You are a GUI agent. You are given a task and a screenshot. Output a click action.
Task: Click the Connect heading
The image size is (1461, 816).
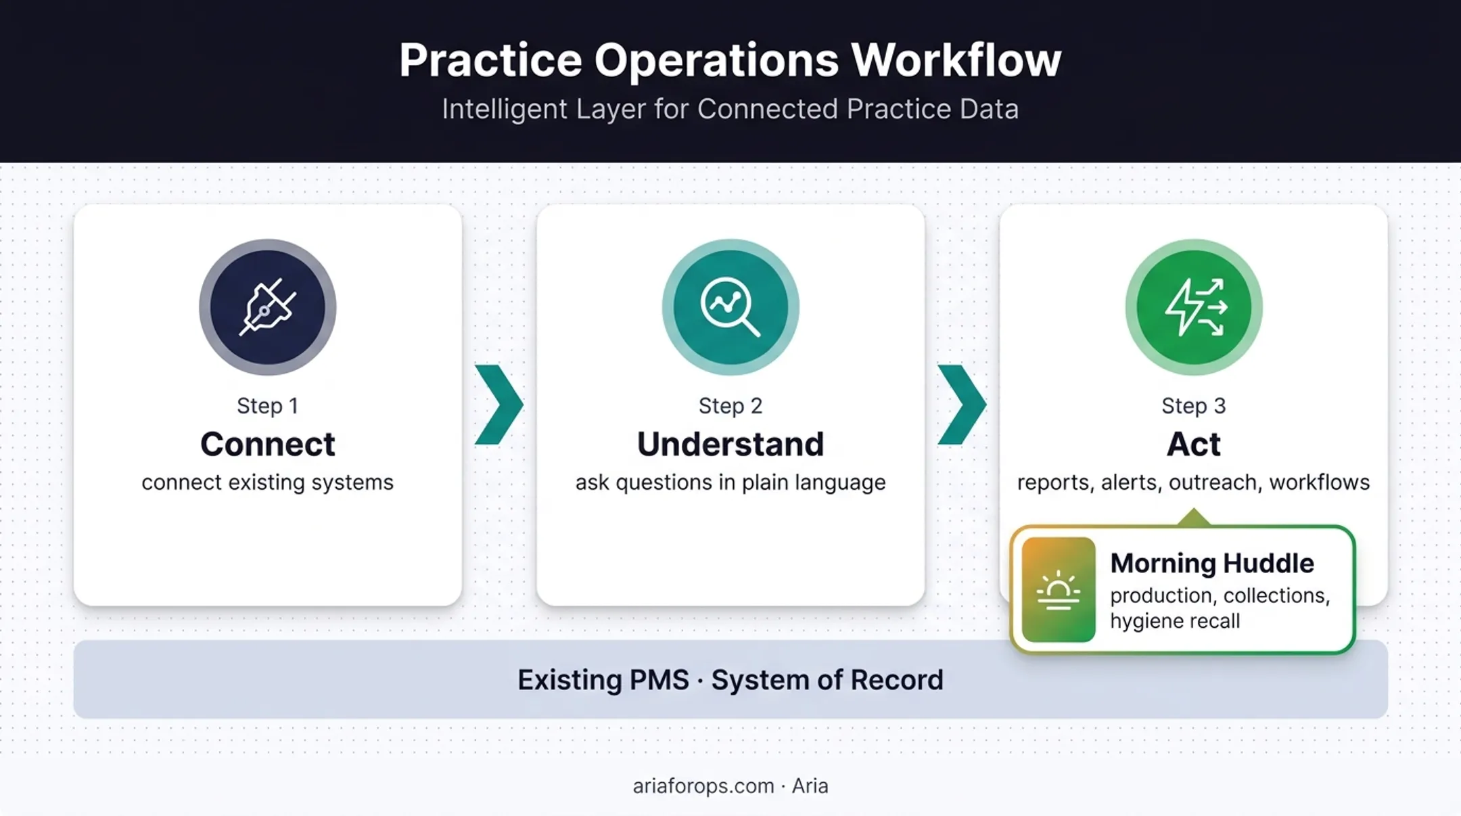(x=267, y=444)
